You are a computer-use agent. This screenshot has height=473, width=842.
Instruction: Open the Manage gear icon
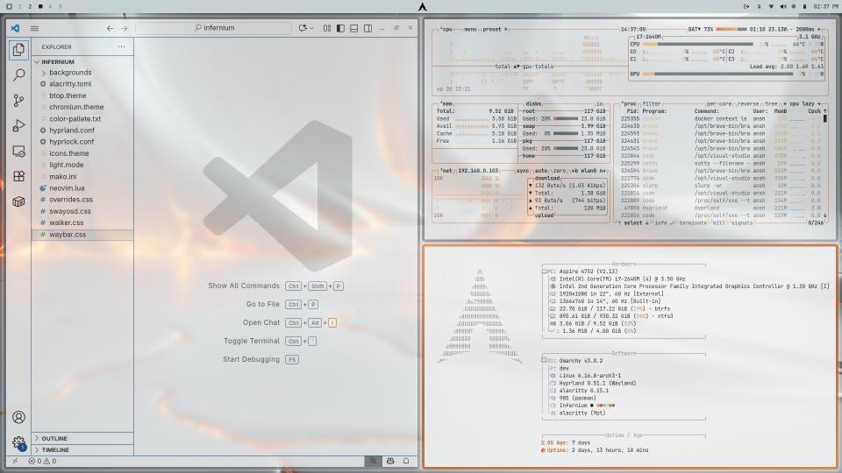pos(18,443)
